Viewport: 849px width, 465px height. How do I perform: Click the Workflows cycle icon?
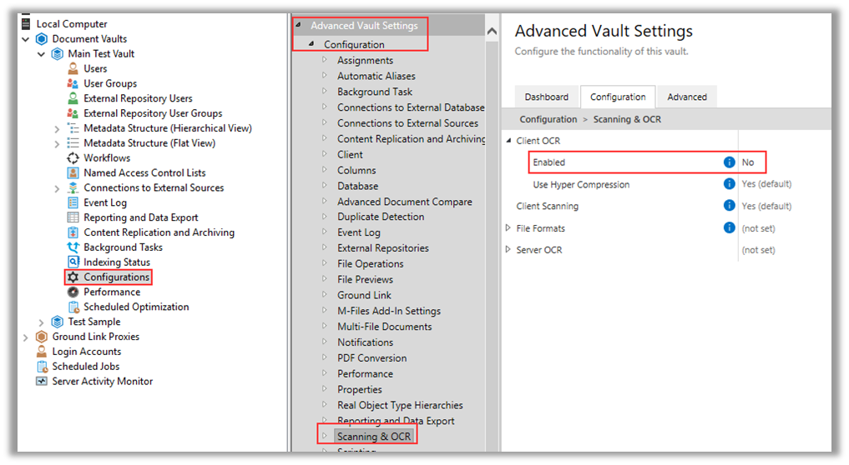[x=73, y=157]
